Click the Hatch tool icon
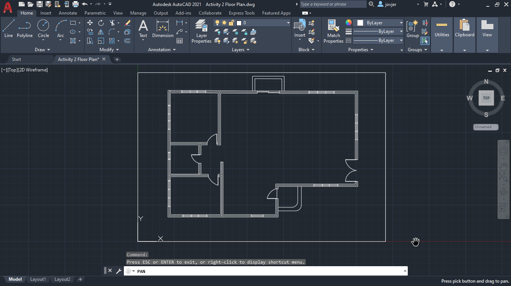This screenshot has width=511, height=286. (73, 41)
